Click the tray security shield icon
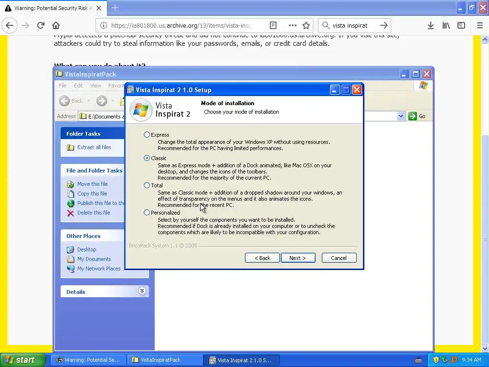The width and height of the screenshot is (489, 367). [436, 360]
